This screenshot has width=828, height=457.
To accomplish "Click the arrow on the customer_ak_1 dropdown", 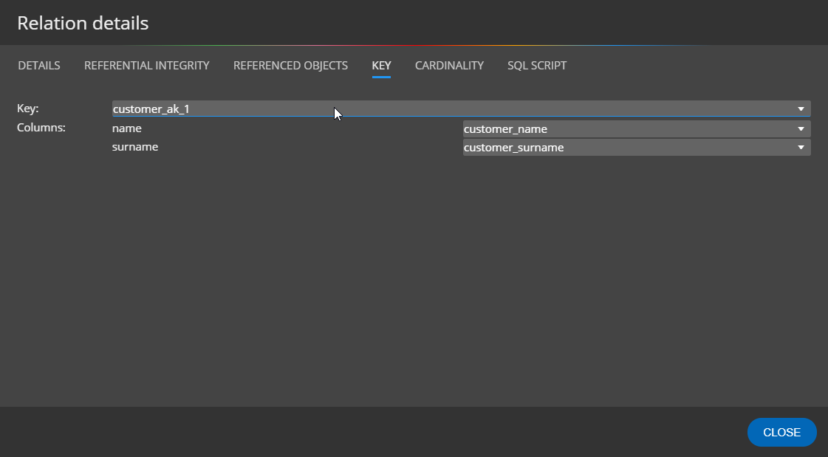I will [801, 109].
